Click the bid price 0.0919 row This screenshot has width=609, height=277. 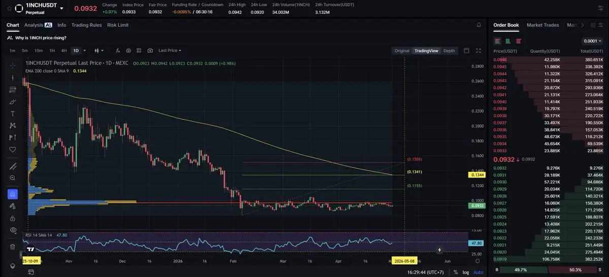click(x=548, y=259)
